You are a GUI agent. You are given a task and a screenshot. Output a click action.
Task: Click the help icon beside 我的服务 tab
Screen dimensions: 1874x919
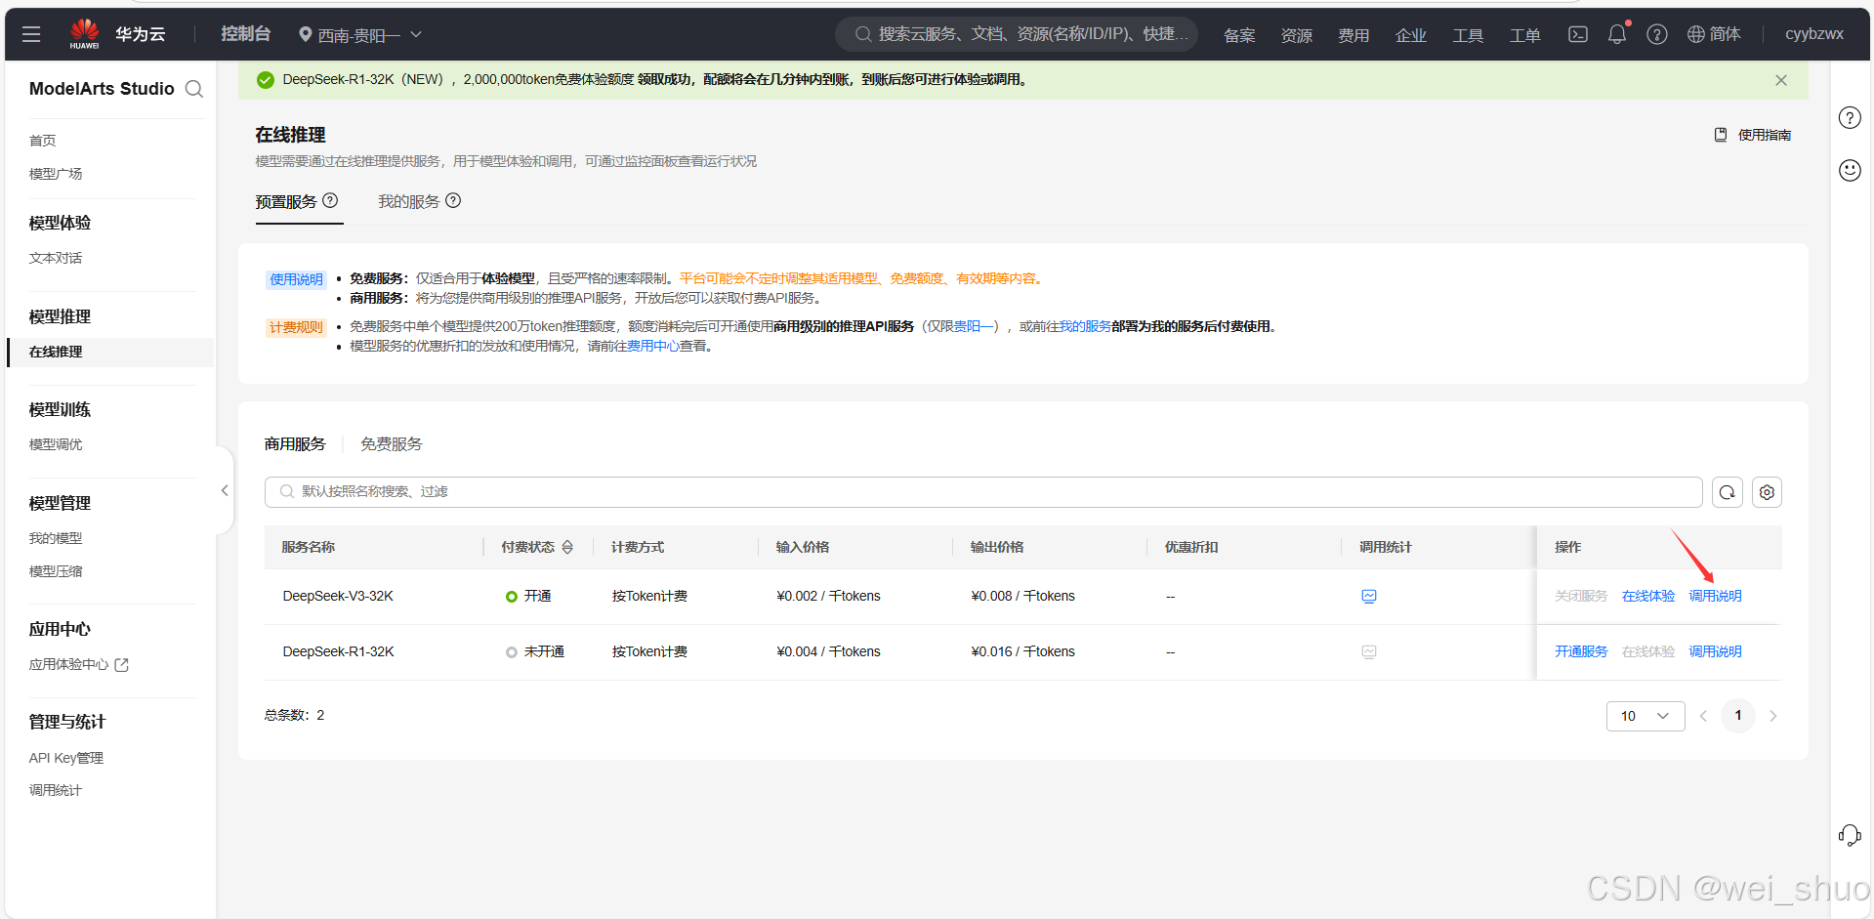tap(453, 200)
